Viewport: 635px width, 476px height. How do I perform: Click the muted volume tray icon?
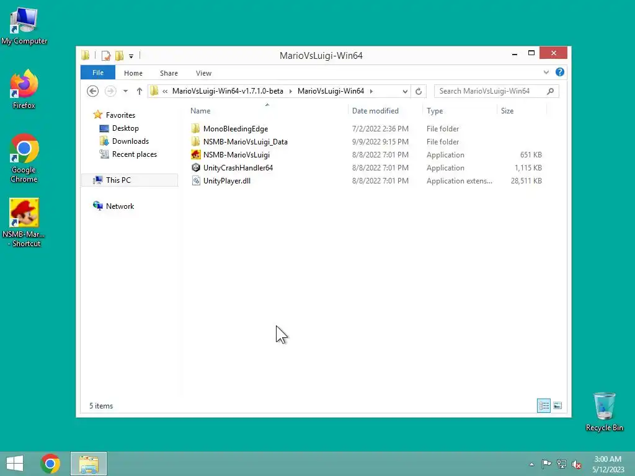tap(576, 464)
